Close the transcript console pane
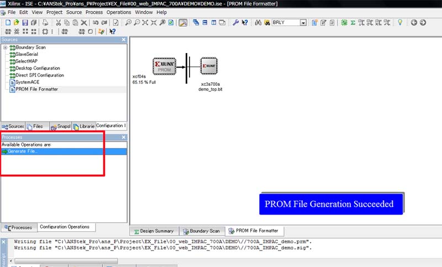 click(4, 242)
